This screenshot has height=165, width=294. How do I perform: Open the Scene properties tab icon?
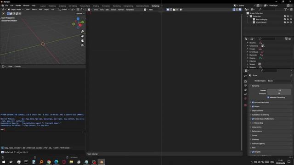(245, 94)
